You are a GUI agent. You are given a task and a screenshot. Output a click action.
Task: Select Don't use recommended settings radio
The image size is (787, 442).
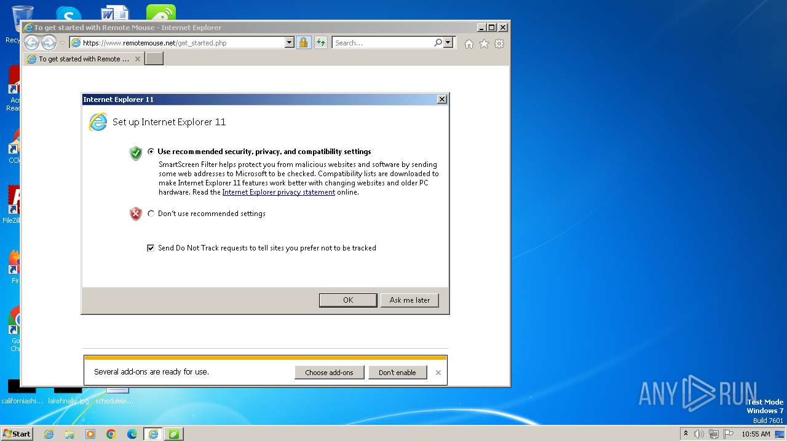point(151,214)
